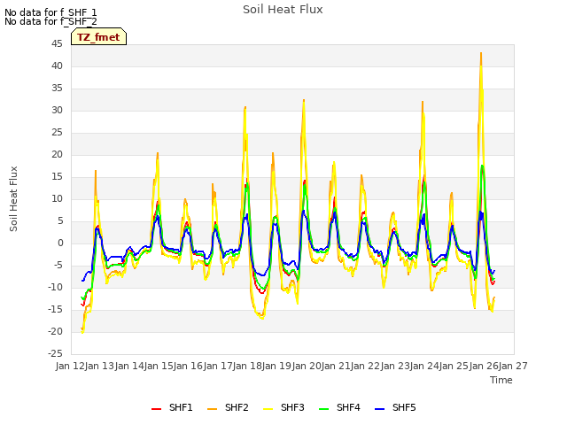The image size is (567, 425).
Task: Toggle the SHF3 legend label
Action: pyautogui.click(x=292, y=407)
